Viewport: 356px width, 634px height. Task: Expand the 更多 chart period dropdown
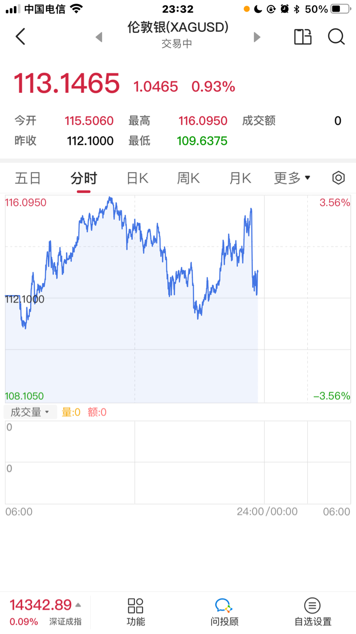pyautogui.click(x=292, y=178)
